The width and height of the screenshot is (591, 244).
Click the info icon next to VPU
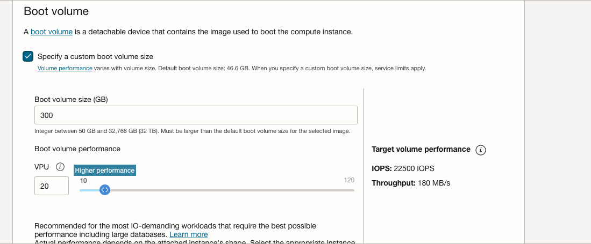tap(60, 167)
